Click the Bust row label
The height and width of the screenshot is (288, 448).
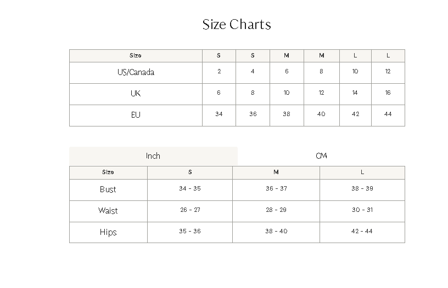(x=108, y=189)
